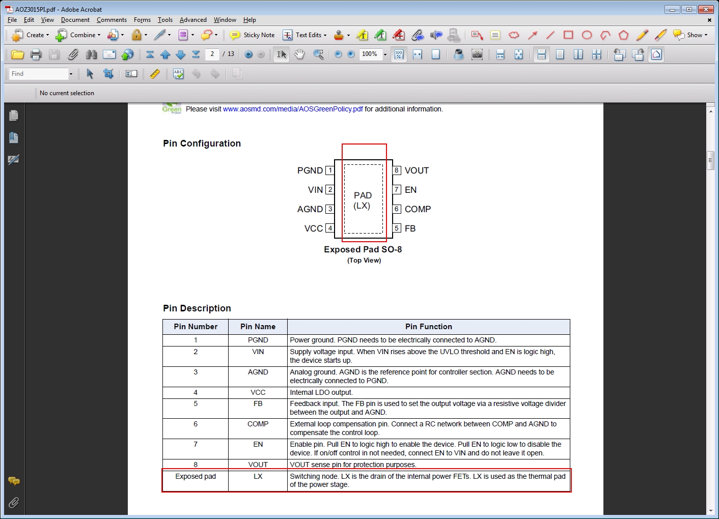Open the AOSGreenPolicy.pdf hyperlink

[293, 109]
